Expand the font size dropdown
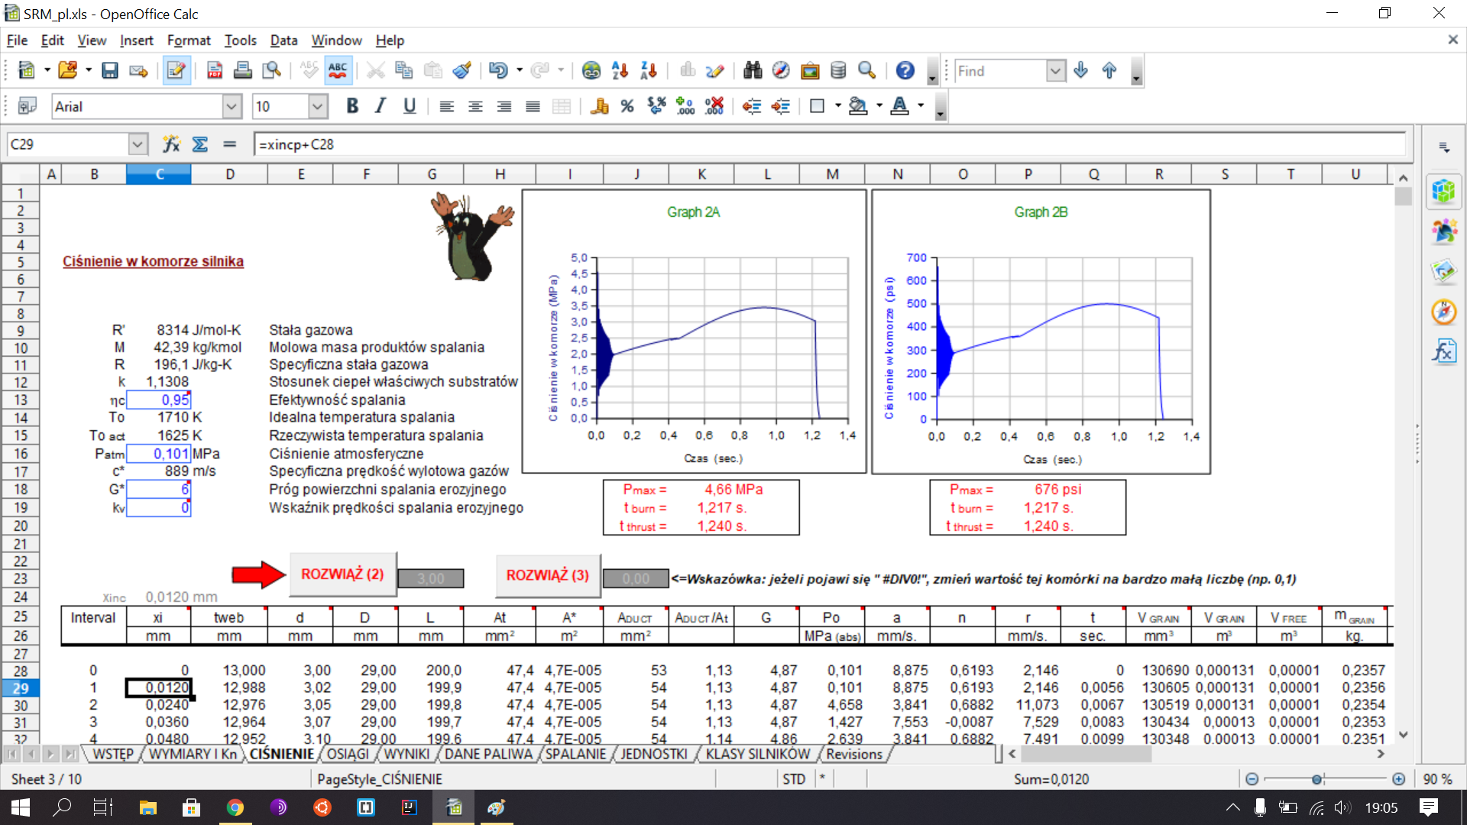Viewport: 1467px width, 825px height. [x=318, y=107]
